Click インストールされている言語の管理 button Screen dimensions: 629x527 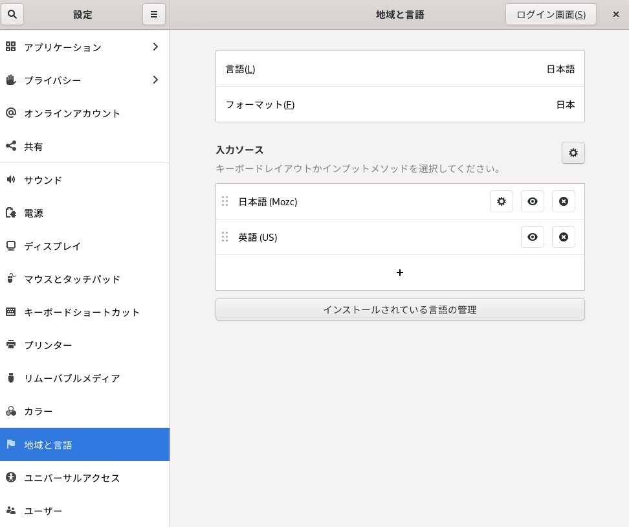click(x=400, y=309)
